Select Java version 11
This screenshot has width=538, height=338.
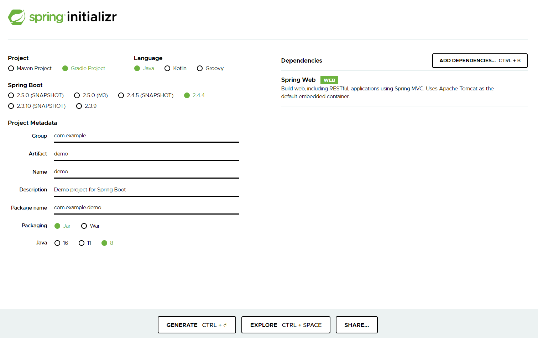(x=85, y=243)
